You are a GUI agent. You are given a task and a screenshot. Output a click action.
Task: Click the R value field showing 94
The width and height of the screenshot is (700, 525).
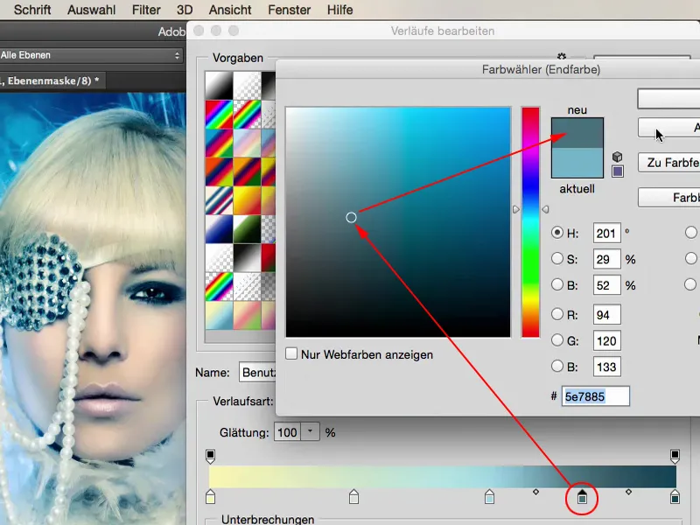pos(606,315)
